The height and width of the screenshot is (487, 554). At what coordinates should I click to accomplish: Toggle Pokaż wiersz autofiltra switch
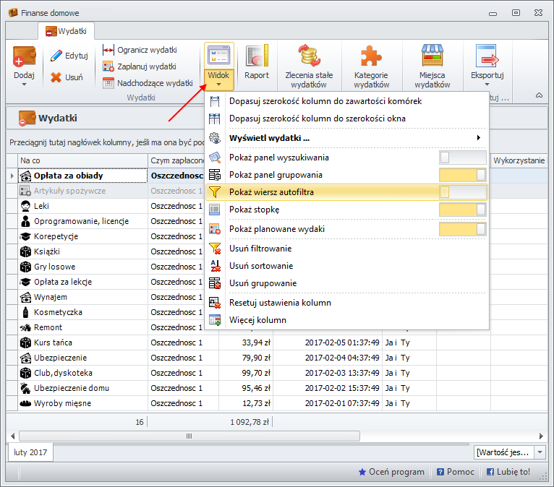tap(463, 192)
